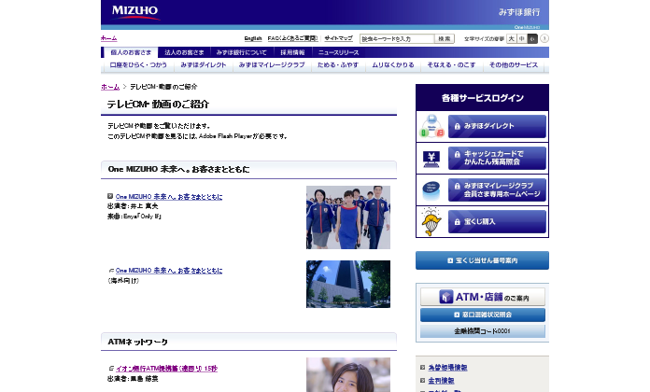650x392 pixels.
Task: Switch site to English
Action: click(x=253, y=38)
